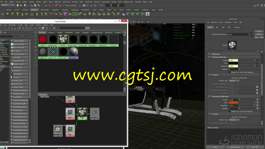
Task: Collapse the Reflection section
Action: [209, 54]
